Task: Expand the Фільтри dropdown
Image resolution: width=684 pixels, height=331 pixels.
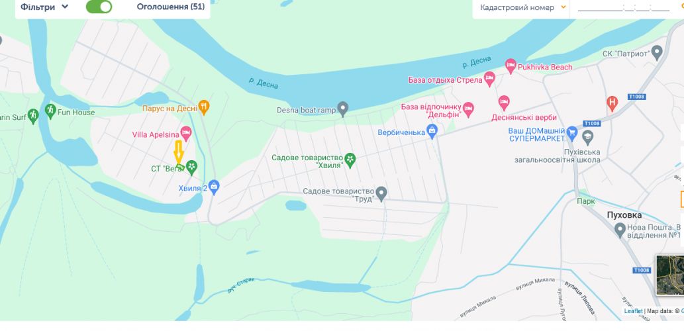Action: (x=44, y=7)
